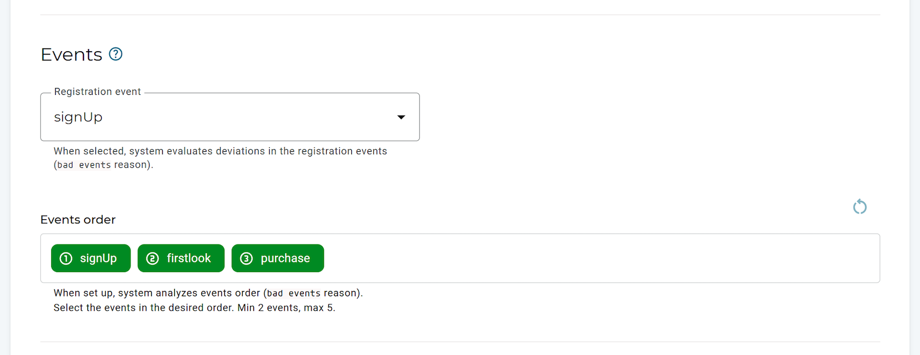Click the help icon beside Events heading
This screenshot has width=920, height=355.
point(116,54)
